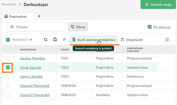The image size is (177, 105).
Task: Click the magnifying glass search icon
Action: click(12, 27)
